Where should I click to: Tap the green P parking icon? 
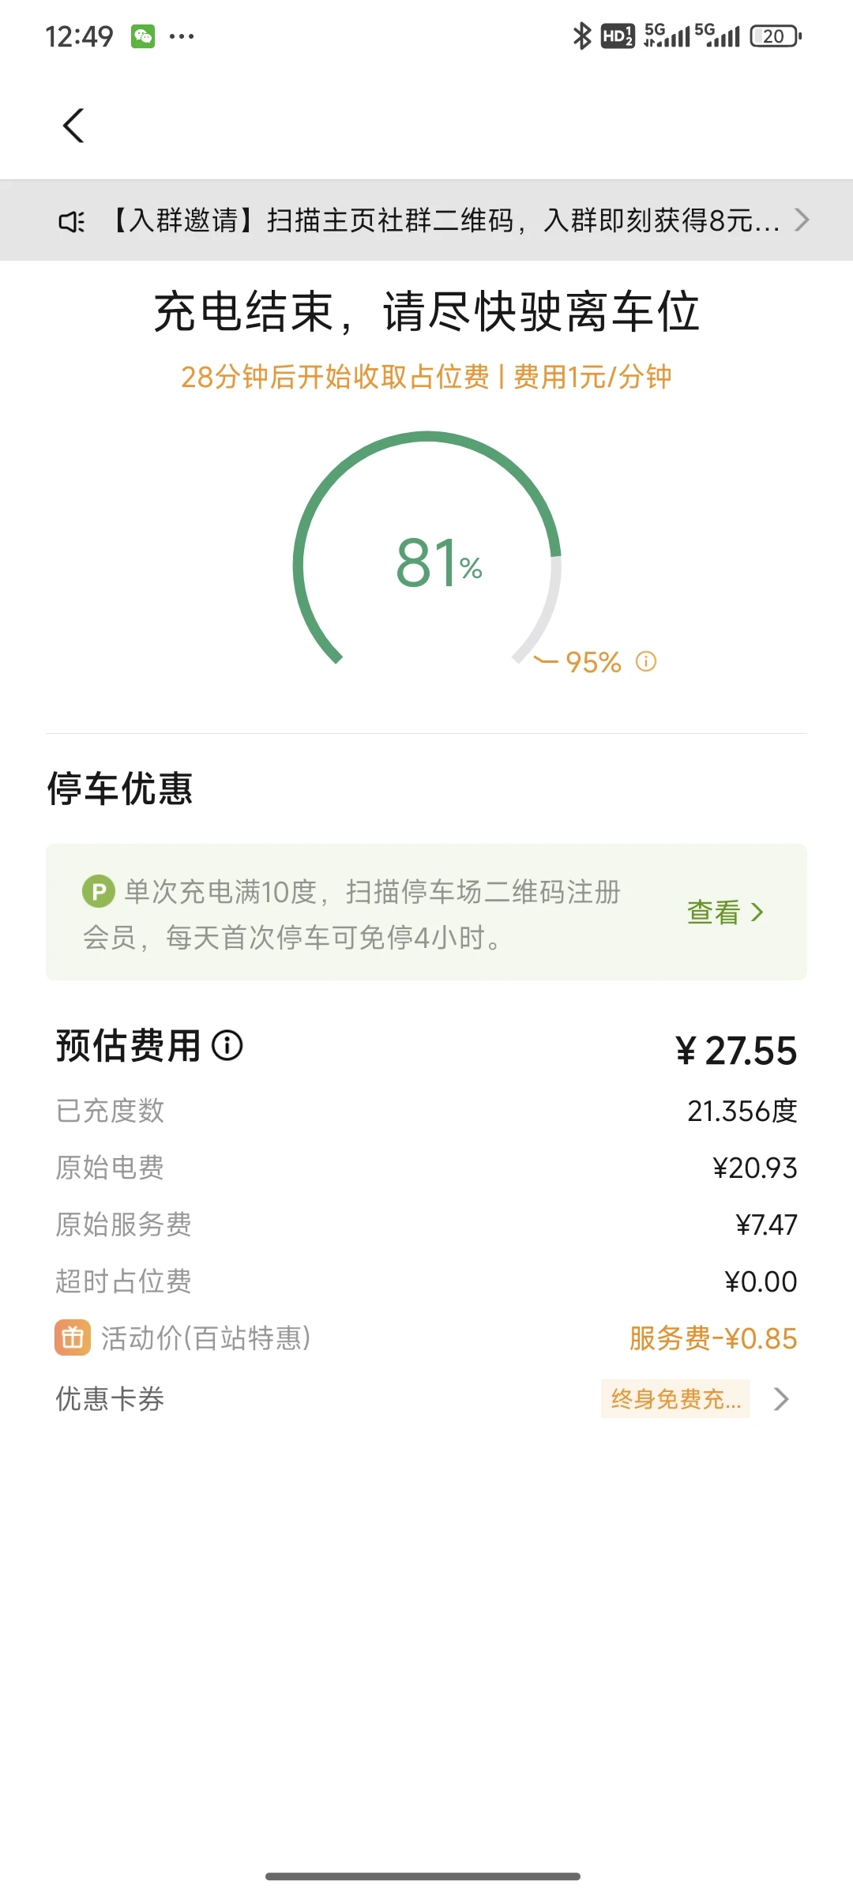click(x=99, y=892)
